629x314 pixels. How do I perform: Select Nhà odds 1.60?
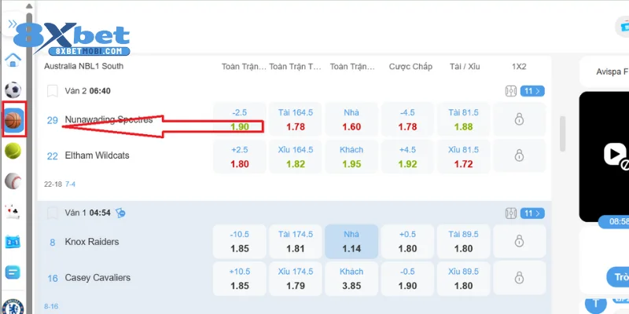click(351, 119)
